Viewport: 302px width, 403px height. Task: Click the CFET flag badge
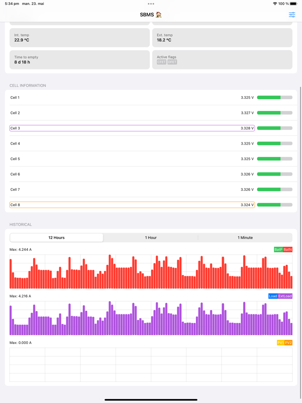point(161,62)
